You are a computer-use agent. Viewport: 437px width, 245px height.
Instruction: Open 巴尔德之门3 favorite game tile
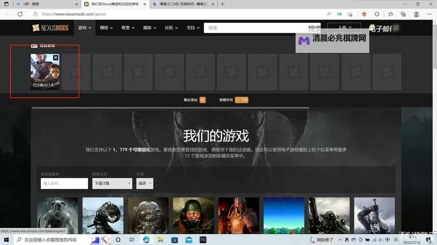(x=45, y=72)
